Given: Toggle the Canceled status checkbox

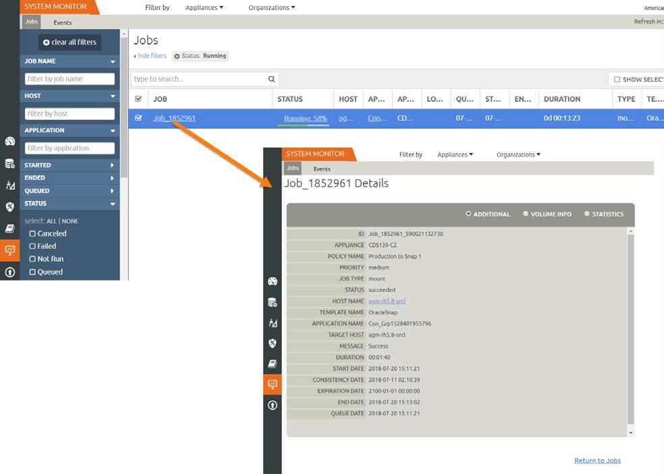Looking at the screenshot, I should (32, 233).
